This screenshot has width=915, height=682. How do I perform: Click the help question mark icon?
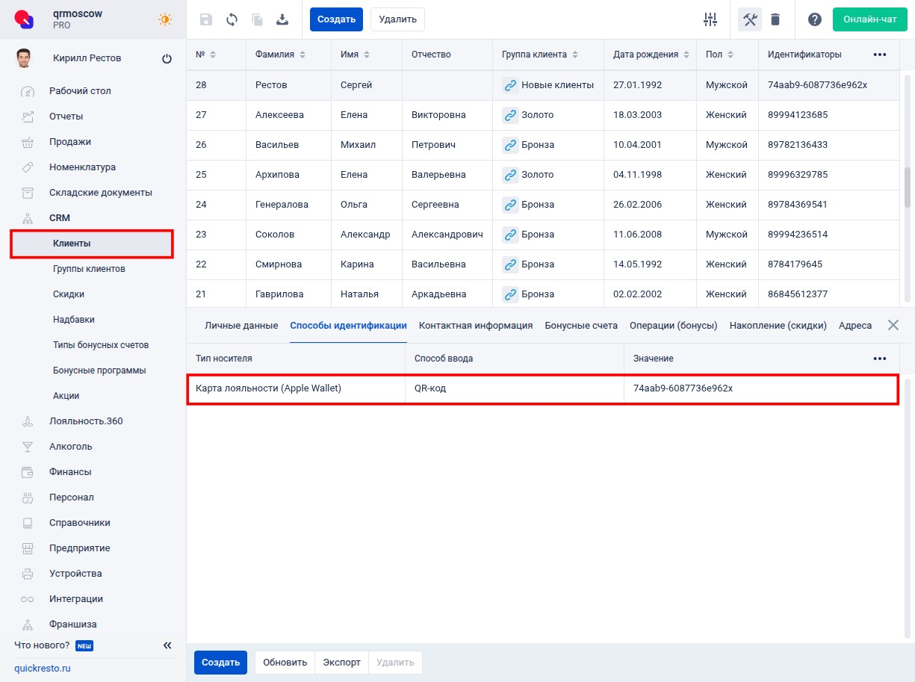coord(813,19)
